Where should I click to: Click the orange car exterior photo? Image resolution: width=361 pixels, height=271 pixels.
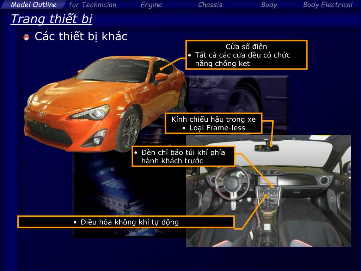click(105, 104)
